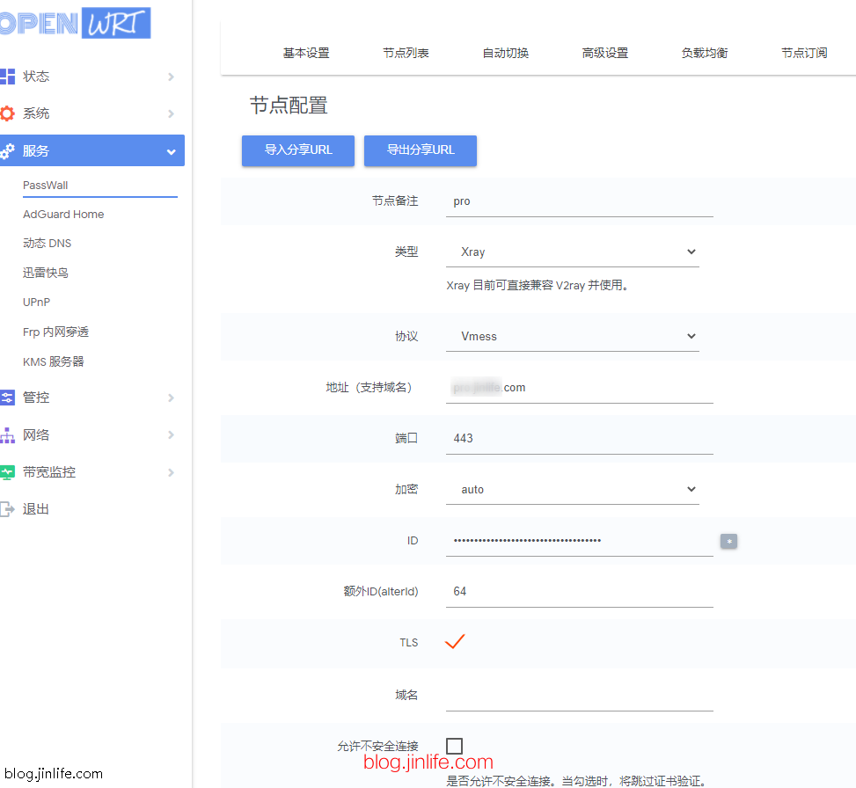The height and width of the screenshot is (788, 856).
Task: Open the 协议 Vmess dropdown
Action: (572, 336)
